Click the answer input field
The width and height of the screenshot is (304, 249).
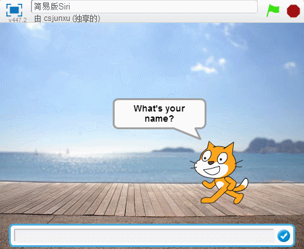coord(144,235)
